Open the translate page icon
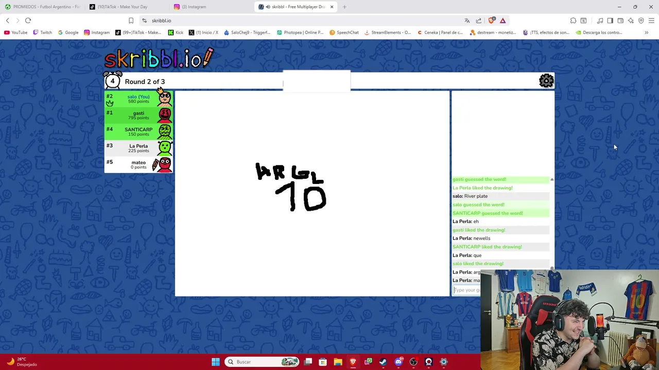The height and width of the screenshot is (370, 659). click(467, 21)
